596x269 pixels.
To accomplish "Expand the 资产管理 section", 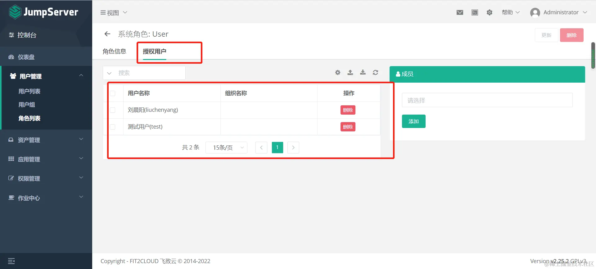I will pyautogui.click(x=46, y=140).
